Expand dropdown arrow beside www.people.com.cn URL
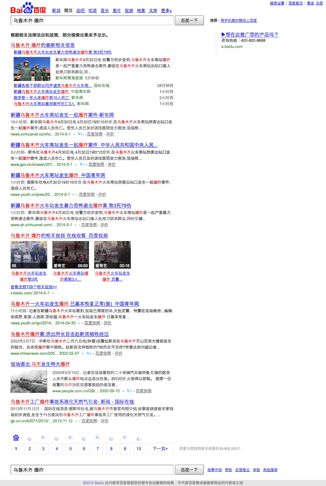This screenshot has width=326, height=486. (123, 391)
